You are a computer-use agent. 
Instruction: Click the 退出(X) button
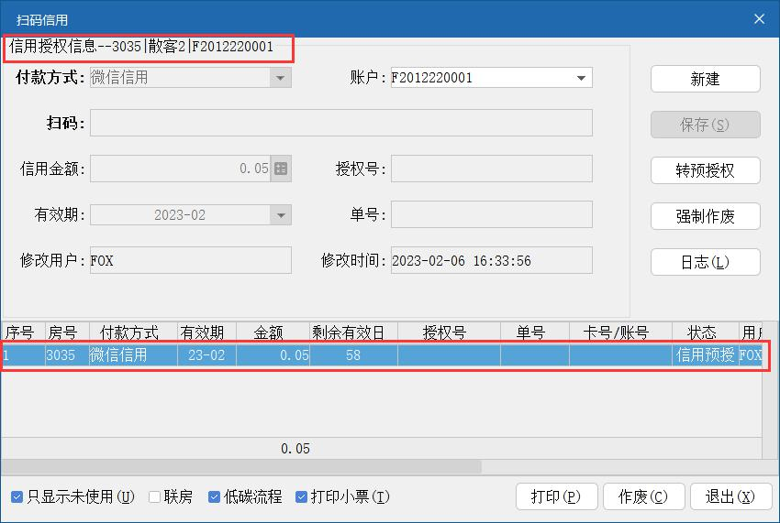[730, 496]
